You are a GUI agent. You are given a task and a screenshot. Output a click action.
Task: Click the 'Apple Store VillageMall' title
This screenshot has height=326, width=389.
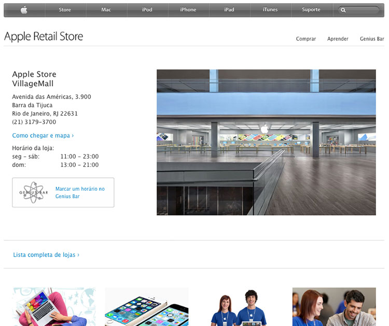pos(34,79)
